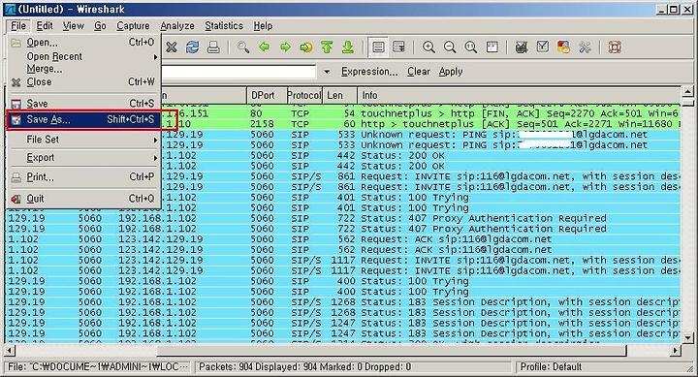Image resolution: width=698 pixels, height=377 pixels.
Task: Open the Go menu
Action: coord(100,26)
